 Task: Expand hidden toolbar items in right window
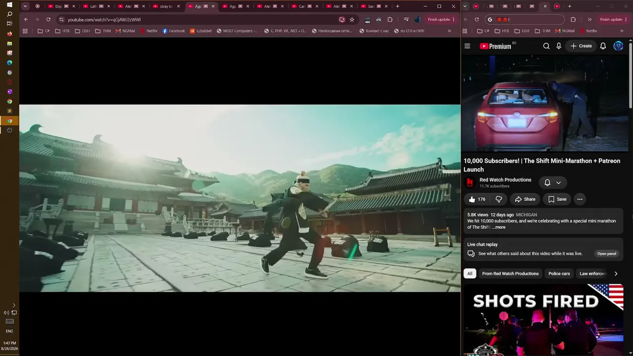coord(589,19)
